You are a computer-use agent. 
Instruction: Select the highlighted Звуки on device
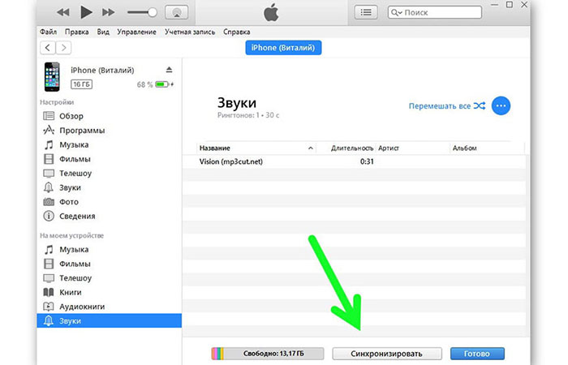(x=109, y=321)
